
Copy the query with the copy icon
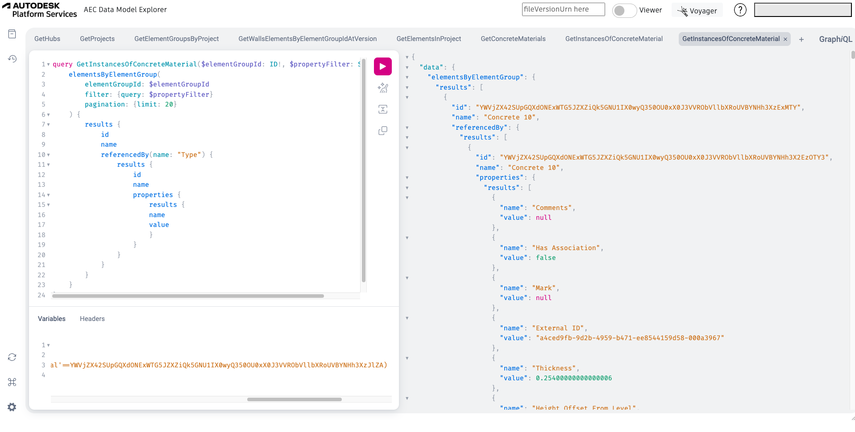point(382,131)
